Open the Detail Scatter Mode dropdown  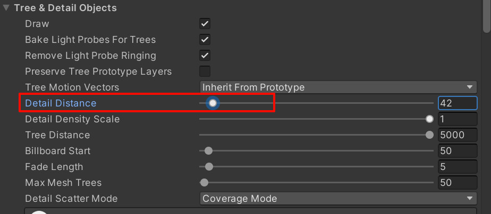pos(338,199)
